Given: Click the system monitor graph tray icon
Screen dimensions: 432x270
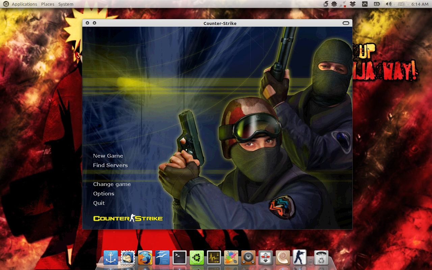Looking at the screenshot, I should click(x=365, y=4).
